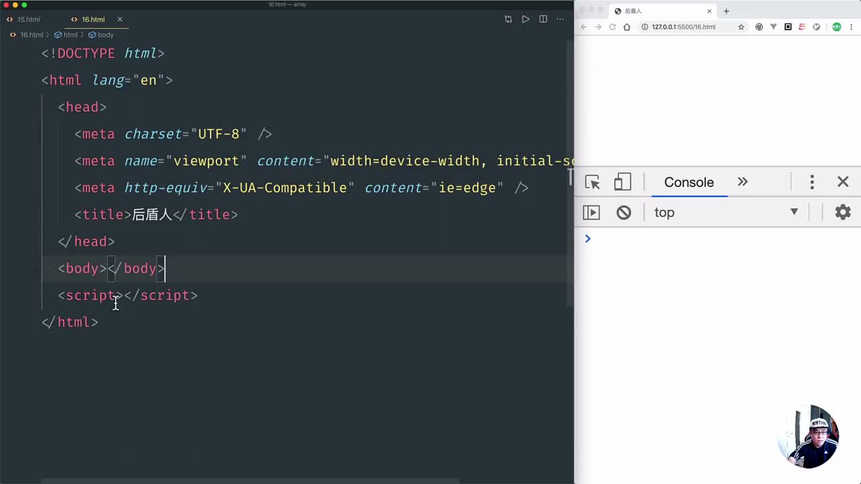861x484 pixels.
Task: Click the presenter webcam thumbnail
Action: tap(809, 437)
